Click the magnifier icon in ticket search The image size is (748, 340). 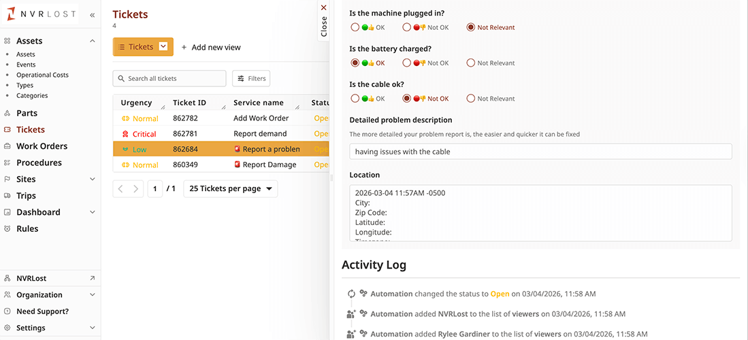(x=121, y=79)
